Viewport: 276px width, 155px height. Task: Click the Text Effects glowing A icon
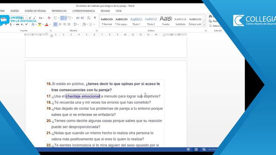click(33, 24)
